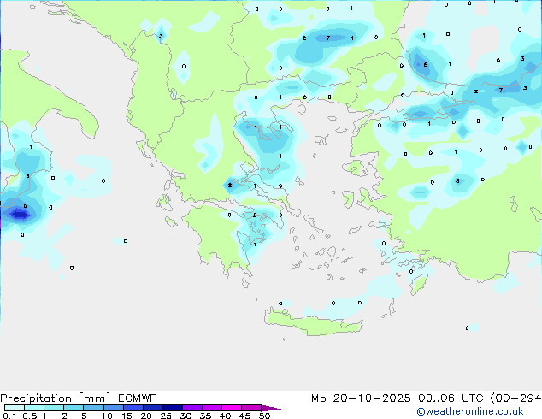Click the 0.1–0.5 mm lightest legend swatch
This screenshot has width=542, height=419.
tap(15, 408)
